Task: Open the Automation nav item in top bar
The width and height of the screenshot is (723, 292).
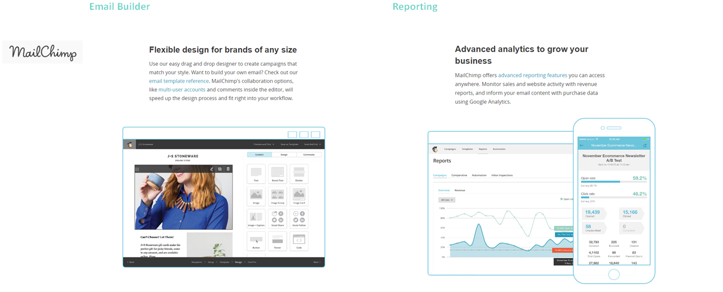Action: click(499, 149)
